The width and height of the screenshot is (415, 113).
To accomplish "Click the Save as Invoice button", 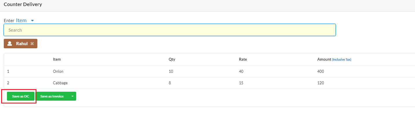I will coord(52,96).
